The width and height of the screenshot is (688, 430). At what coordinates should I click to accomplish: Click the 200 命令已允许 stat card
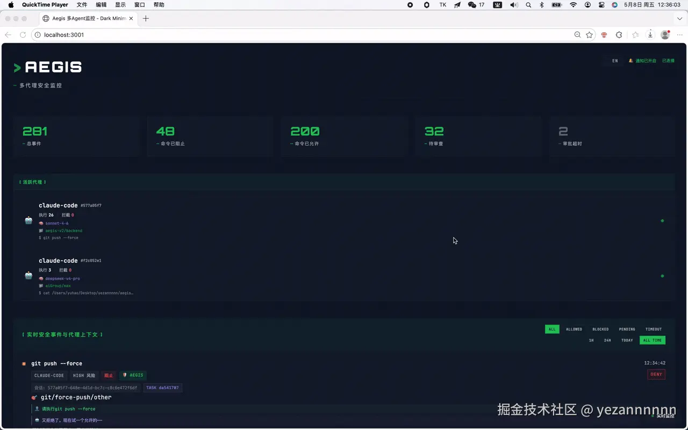point(344,136)
